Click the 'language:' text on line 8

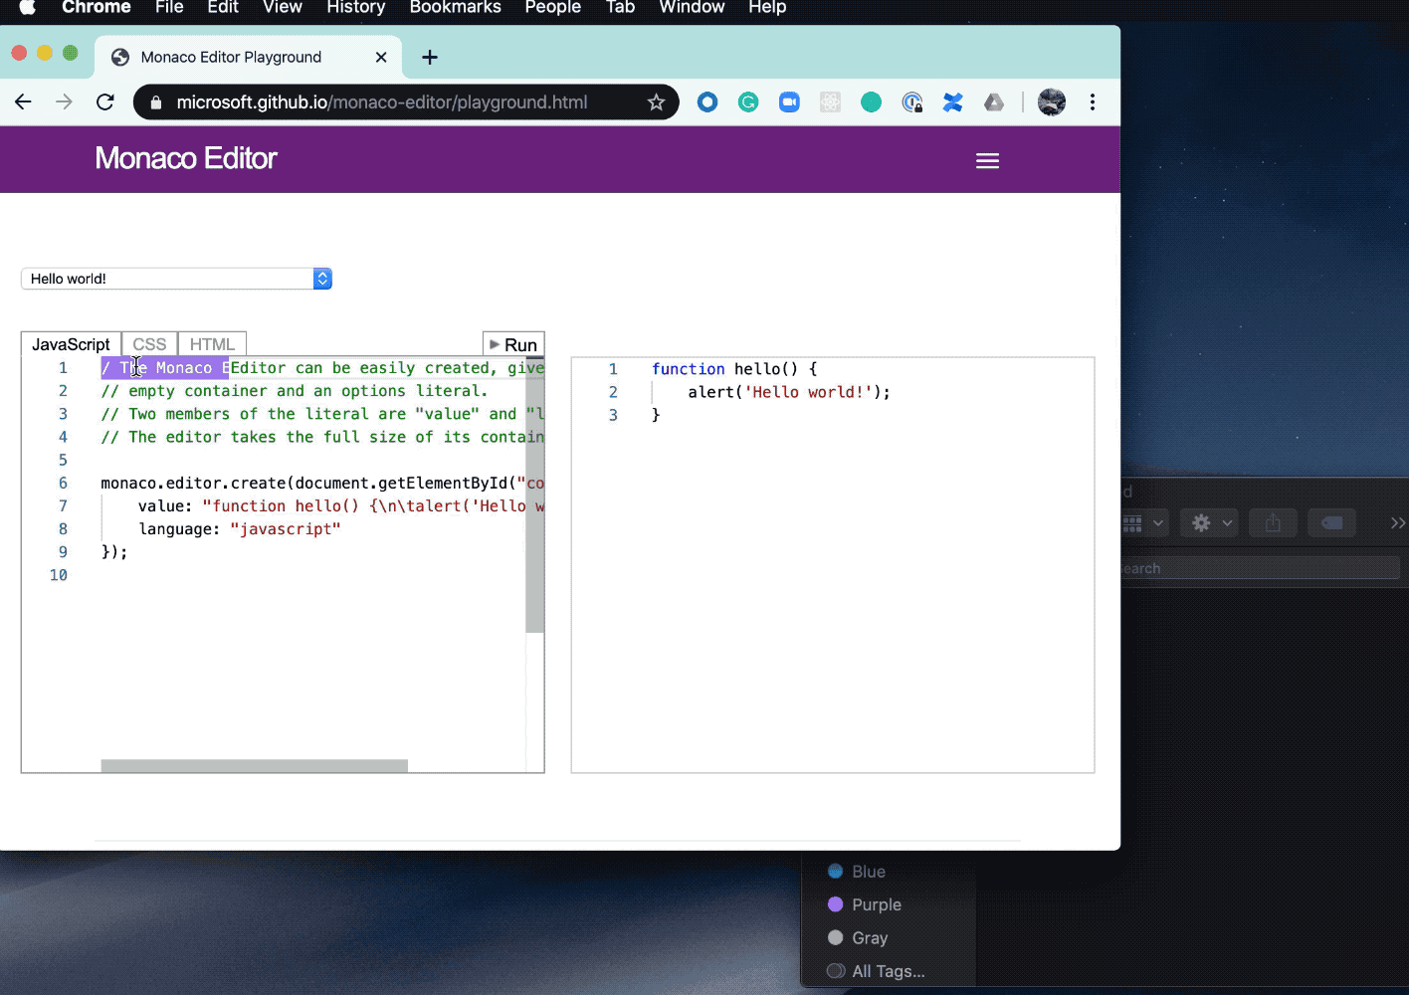point(179,529)
